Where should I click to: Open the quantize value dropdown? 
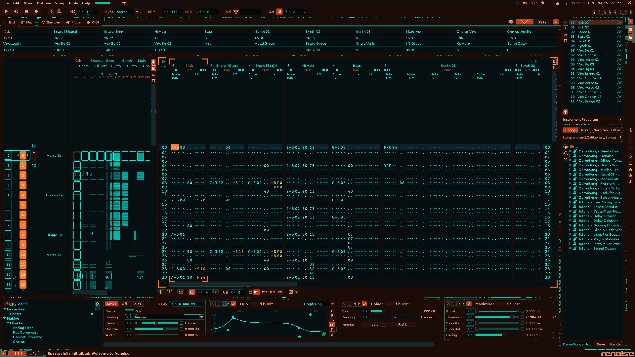tap(216, 292)
